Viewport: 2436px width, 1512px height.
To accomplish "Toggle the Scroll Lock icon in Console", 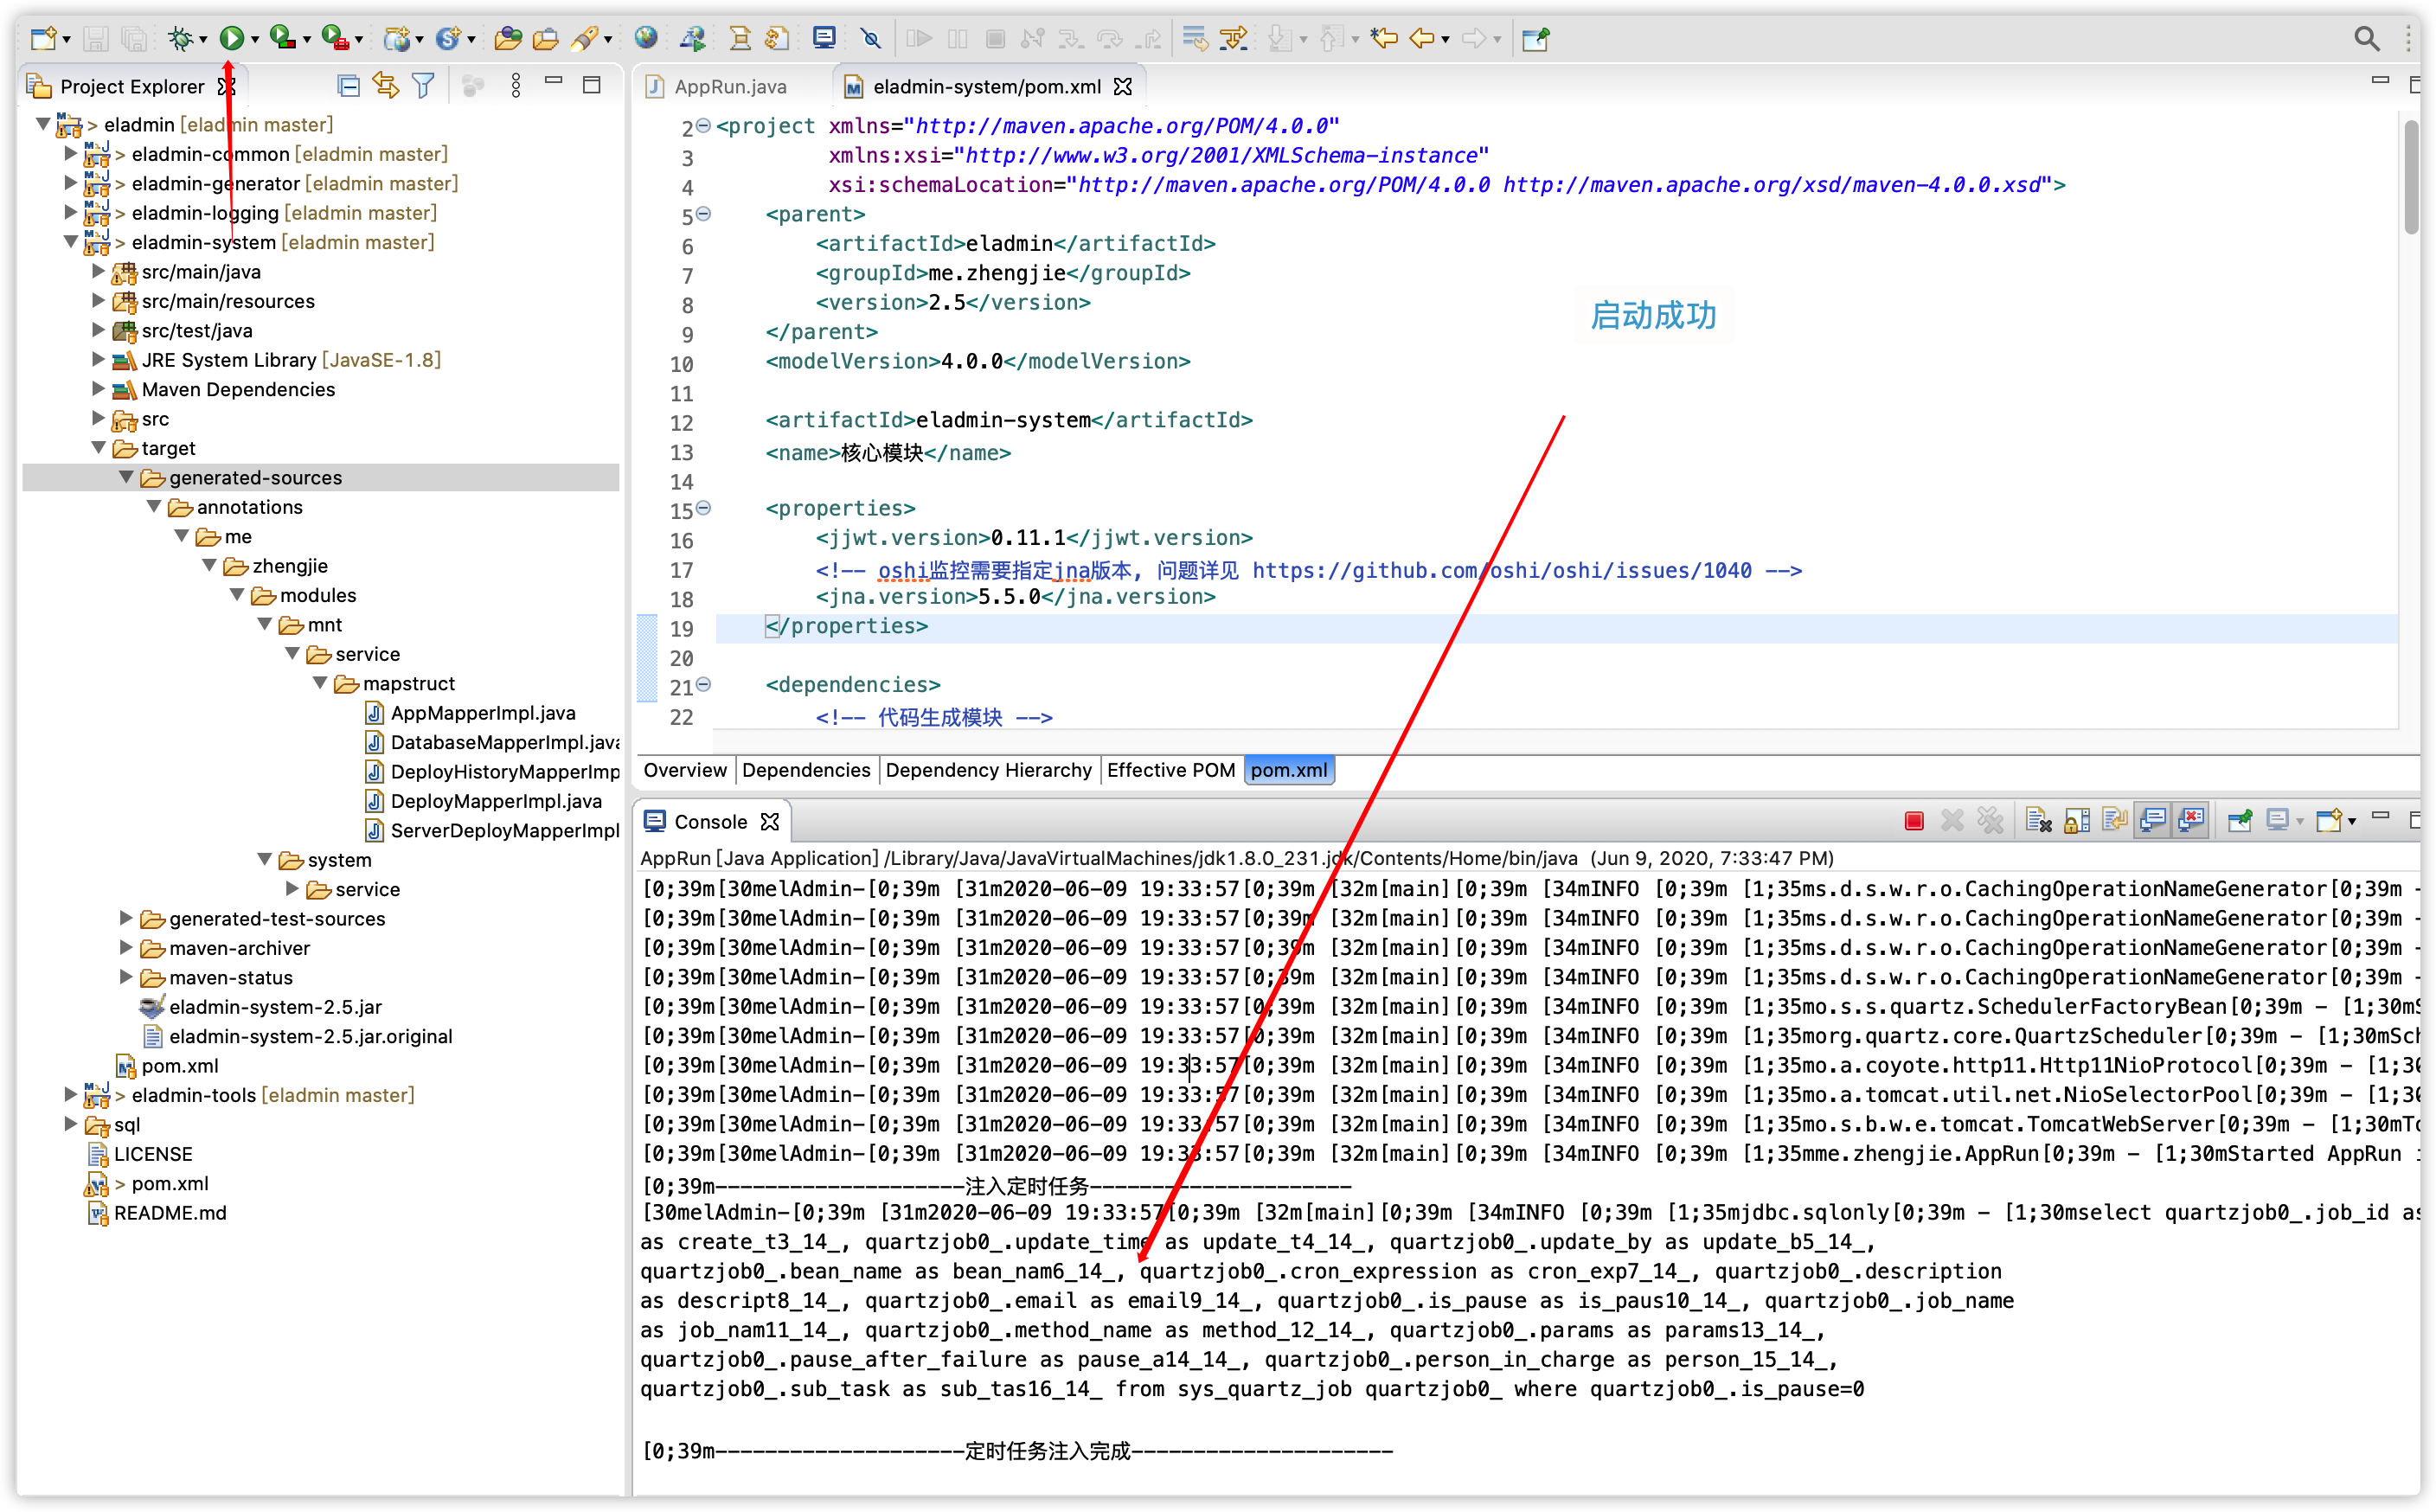I will [2077, 821].
